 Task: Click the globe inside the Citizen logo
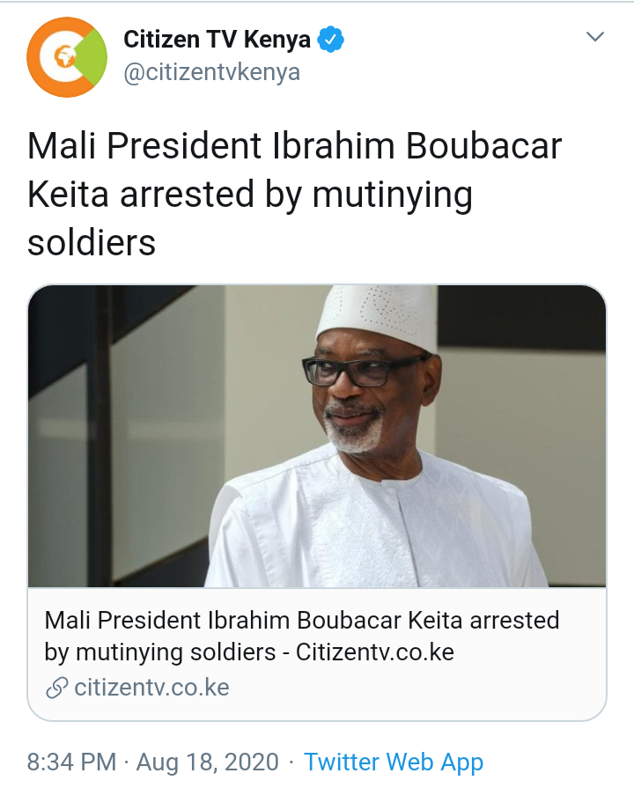63,58
